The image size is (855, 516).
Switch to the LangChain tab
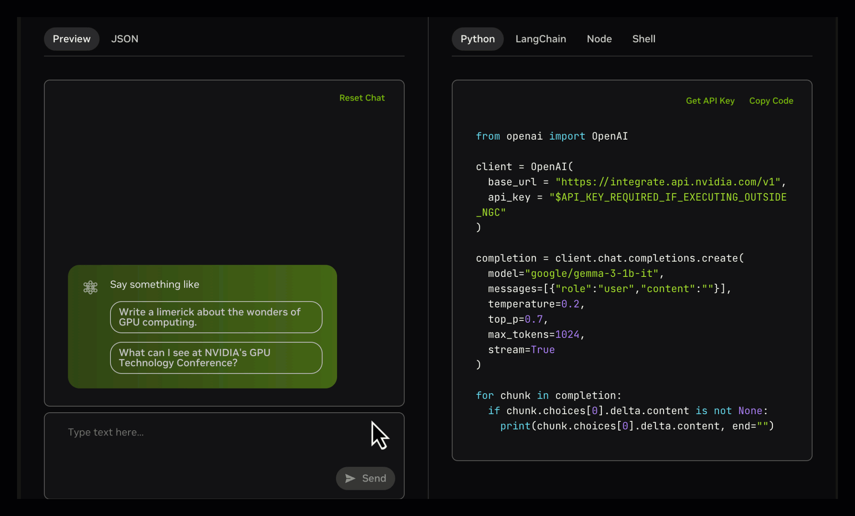point(541,39)
